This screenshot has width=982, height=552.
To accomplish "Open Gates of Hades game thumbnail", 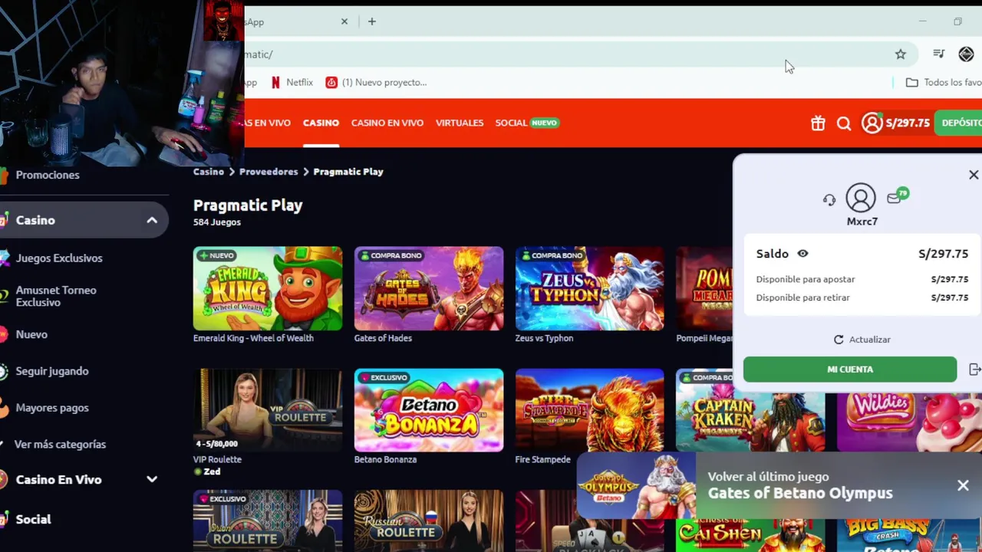I will click(429, 288).
